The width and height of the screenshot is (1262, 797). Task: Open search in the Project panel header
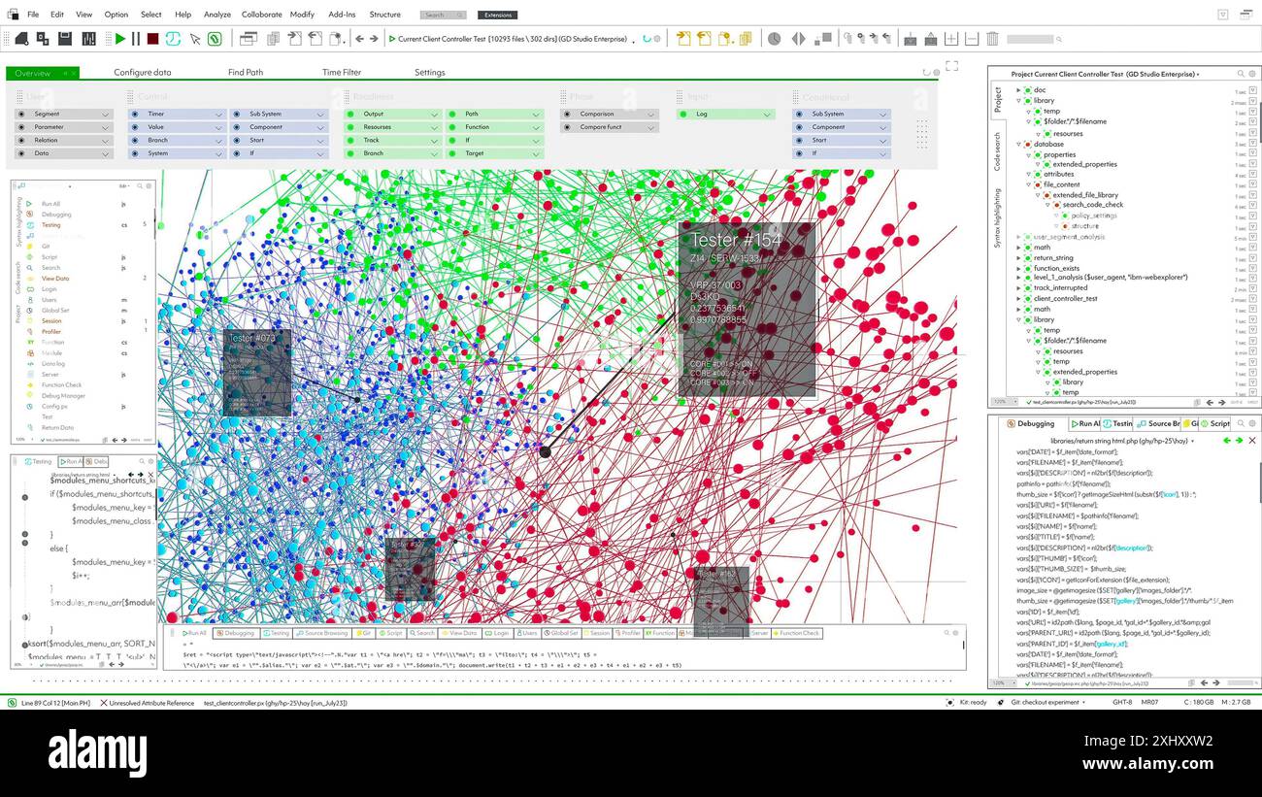coord(1240,74)
